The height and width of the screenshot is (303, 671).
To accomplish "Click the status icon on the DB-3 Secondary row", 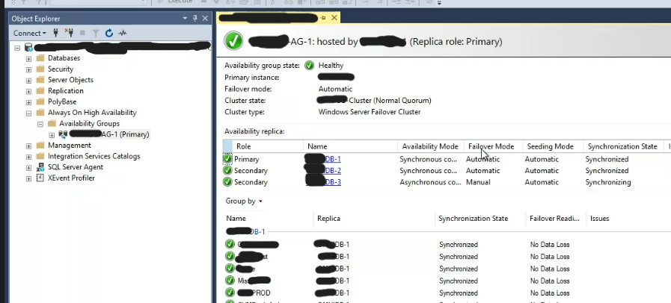I will (x=227, y=182).
